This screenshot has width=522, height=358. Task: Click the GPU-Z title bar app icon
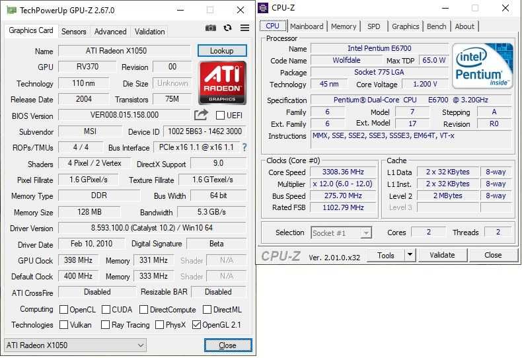[11, 10]
